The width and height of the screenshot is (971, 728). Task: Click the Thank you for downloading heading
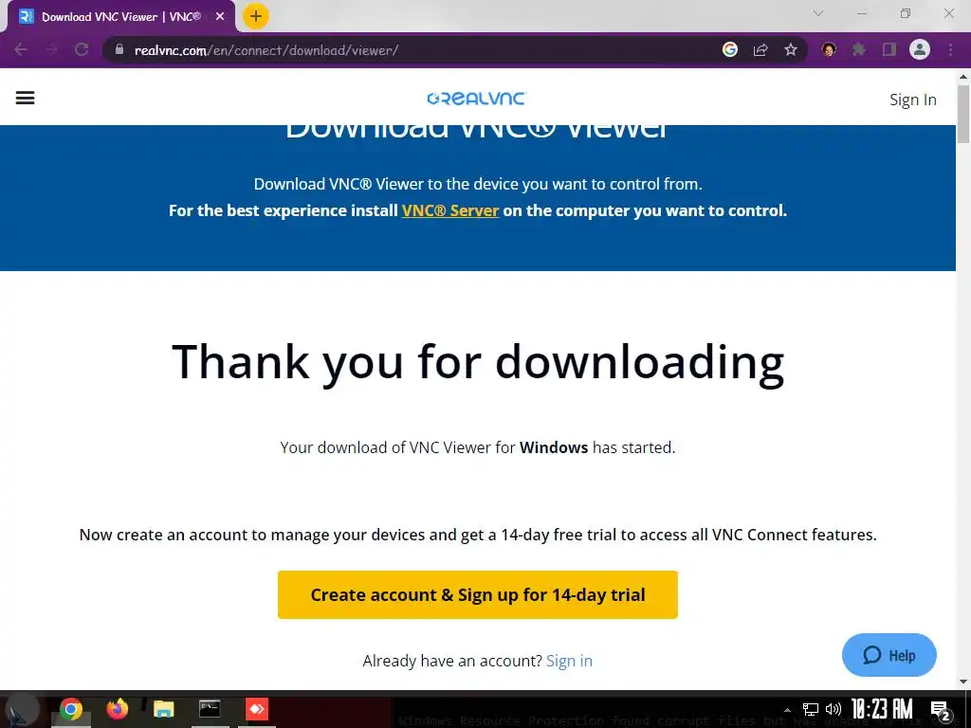478,363
